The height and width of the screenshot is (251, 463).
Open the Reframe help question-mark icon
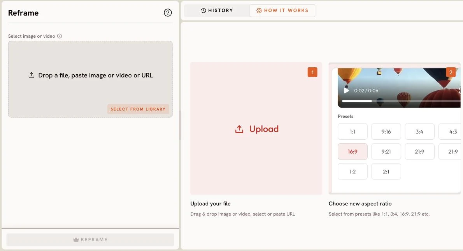coord(168,13)
